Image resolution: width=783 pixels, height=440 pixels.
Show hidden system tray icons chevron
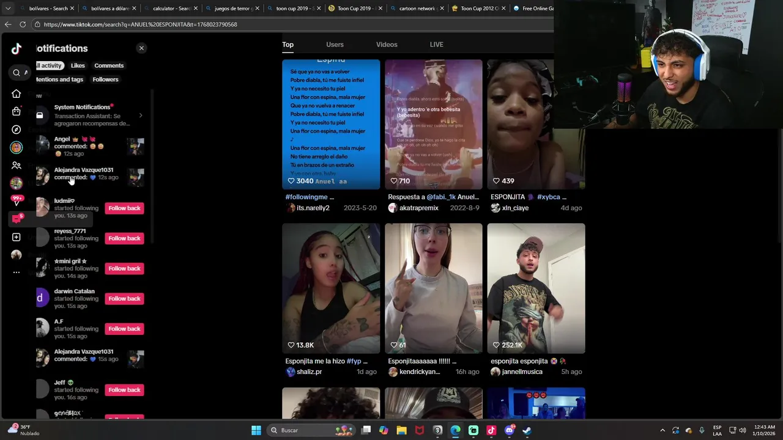tap(662, 430)
